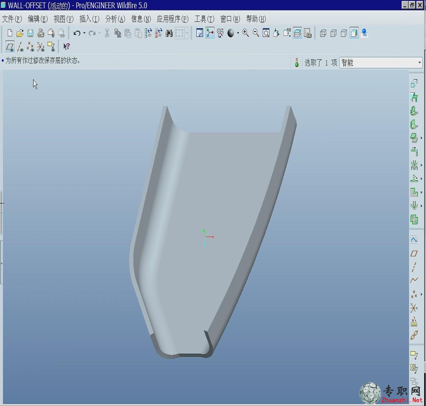
Task: Switch to hidden line display mode
Action: coord(334,33)
